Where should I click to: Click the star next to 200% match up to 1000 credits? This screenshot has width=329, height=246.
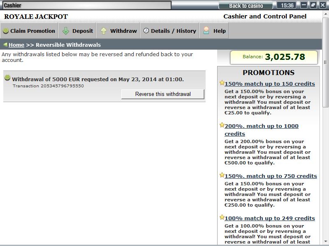pyautogui.click(x=222, y=125)
